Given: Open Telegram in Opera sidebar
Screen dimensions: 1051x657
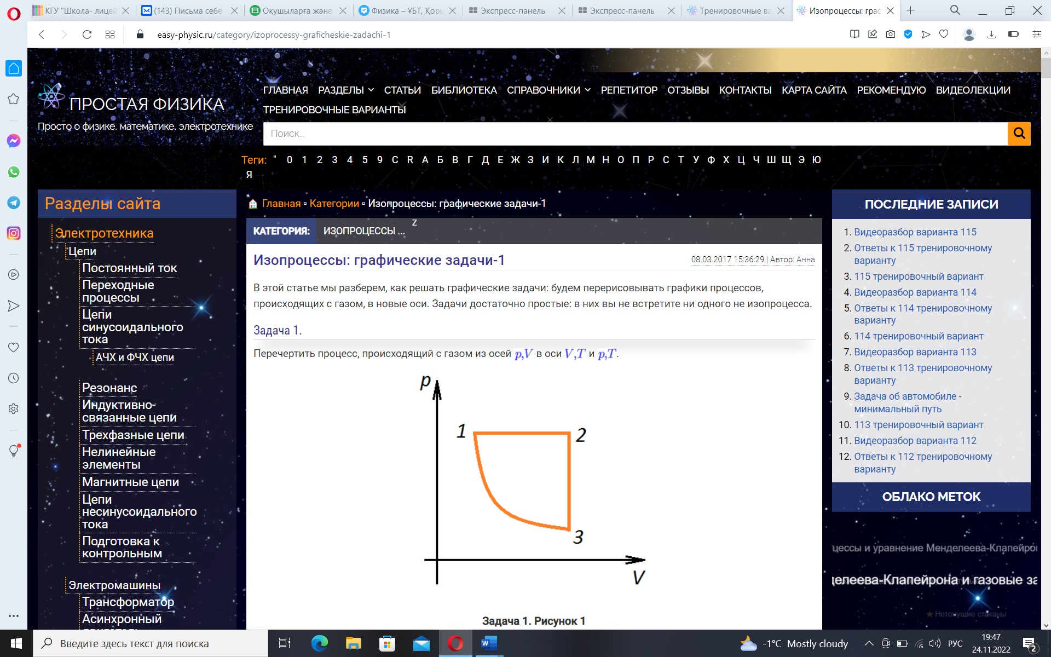Looking at the screenshot, I should point(14,203).
